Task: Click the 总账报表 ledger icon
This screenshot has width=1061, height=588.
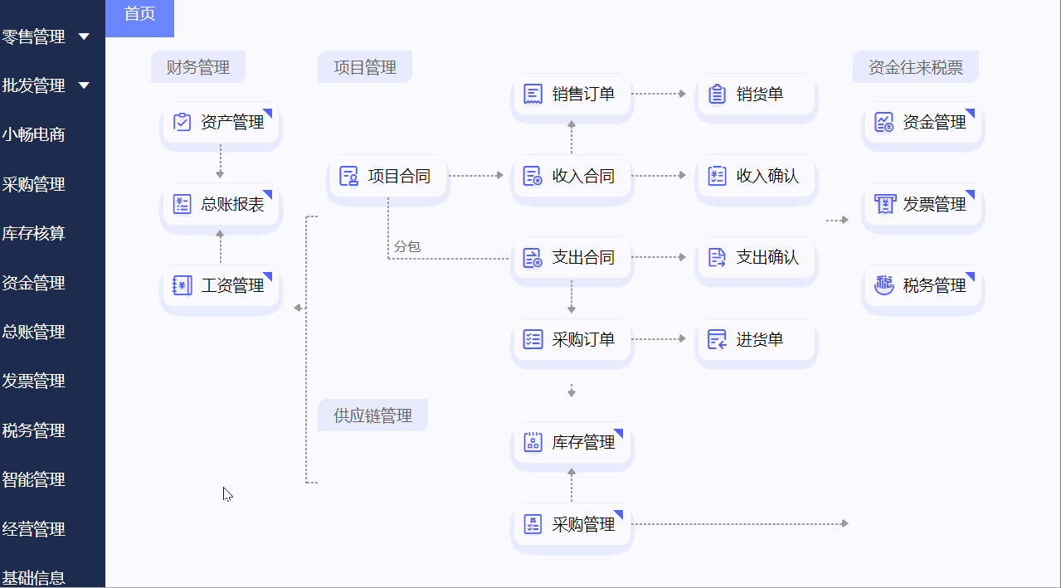Action: click(183, 204)
